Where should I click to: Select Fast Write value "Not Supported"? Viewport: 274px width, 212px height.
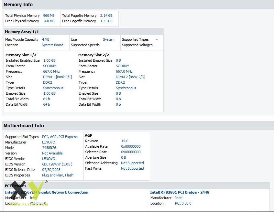(132, 168)
